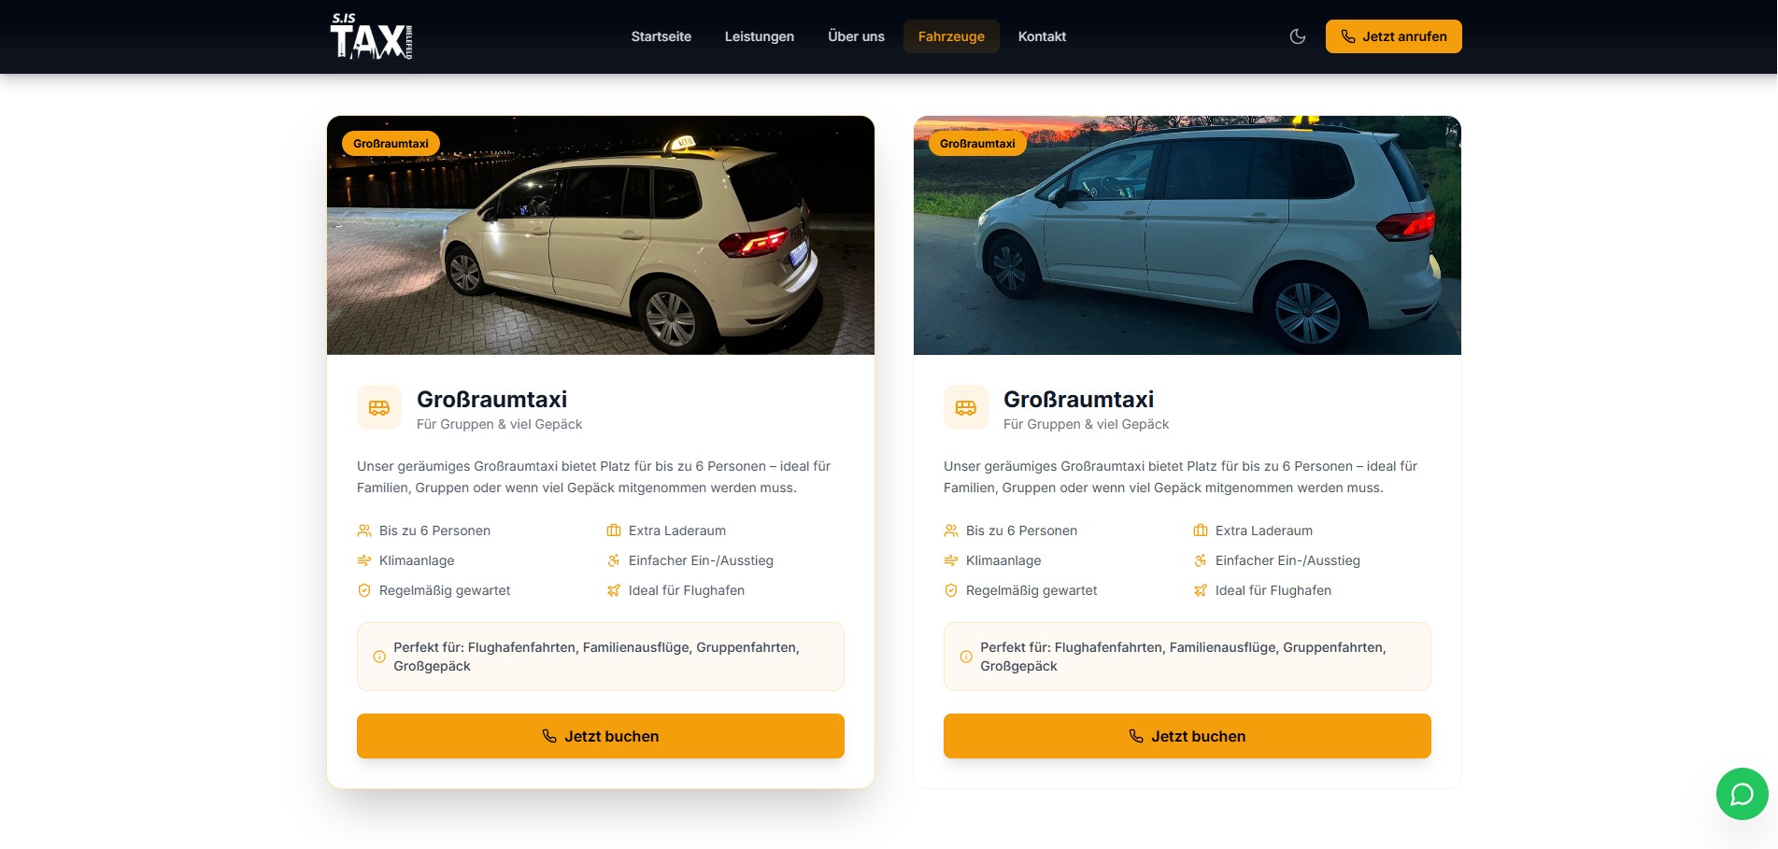Click the left card's Klimaanlage wind icon
The height and width of the screenshot is (849, 1778).
(364, 560)
